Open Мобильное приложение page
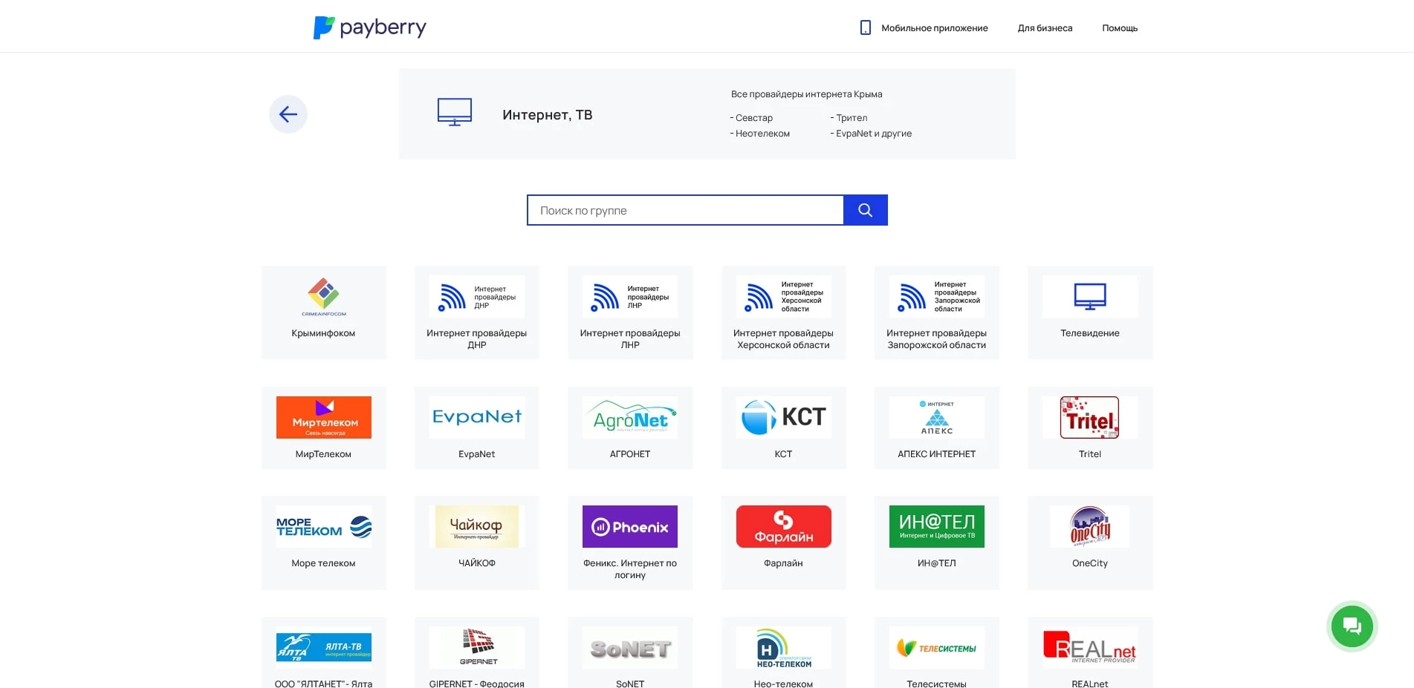The height and width of the screenshot is (688, 1414). click(934, 27)
